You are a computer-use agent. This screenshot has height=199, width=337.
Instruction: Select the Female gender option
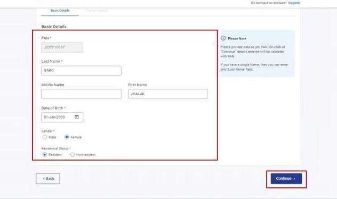pos(67,137)
